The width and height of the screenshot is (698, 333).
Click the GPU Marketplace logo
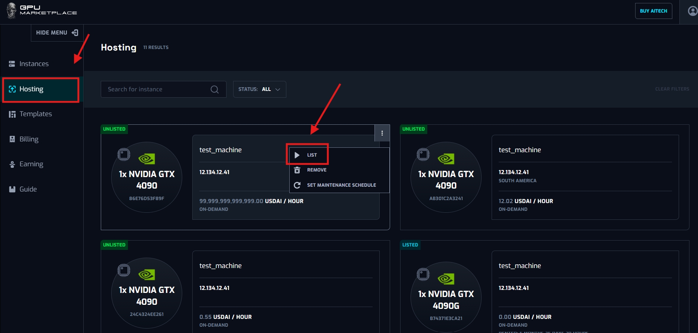point(42,10)
